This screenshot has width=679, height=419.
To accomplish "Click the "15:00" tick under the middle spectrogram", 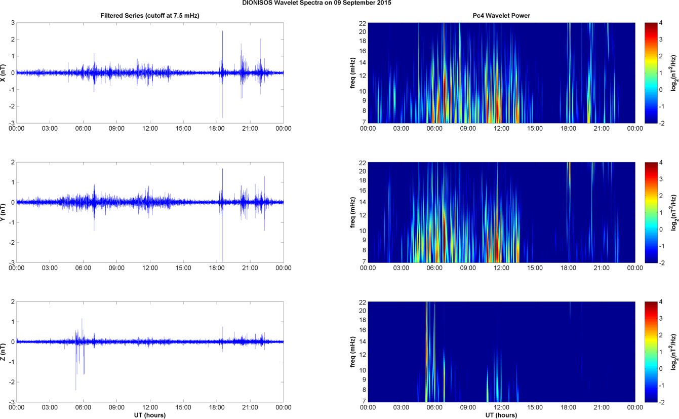I will [535, 268].
